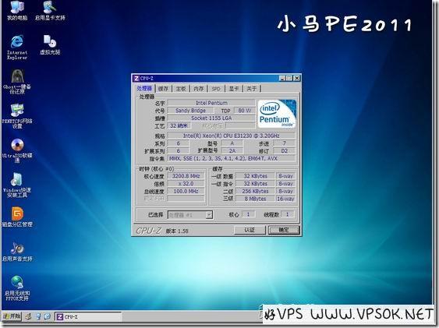The image size is (439, 328).
Task: Switch to the 显卡 tab
Action: click(x=234, y=89)
